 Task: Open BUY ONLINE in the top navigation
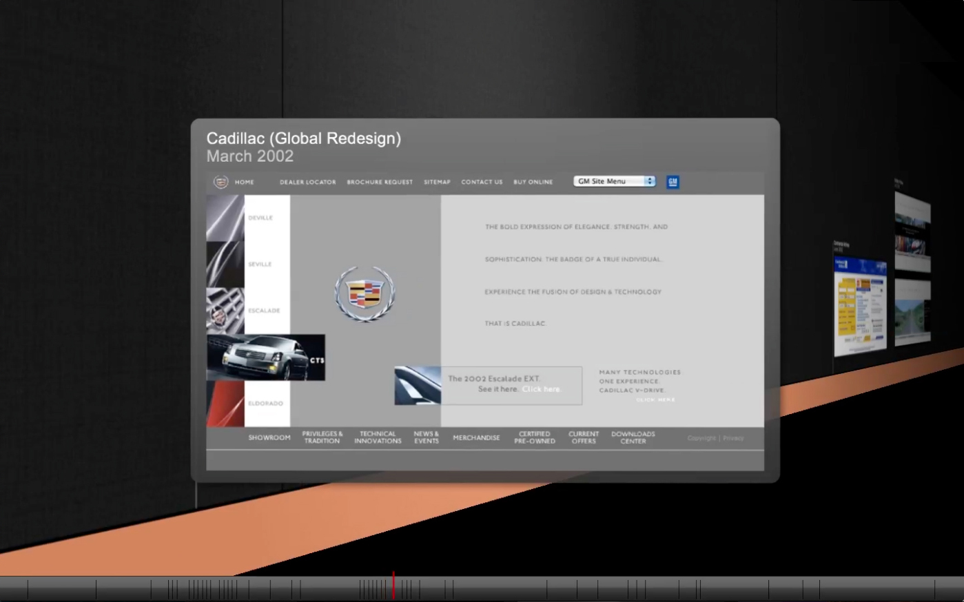pos(533,183)
